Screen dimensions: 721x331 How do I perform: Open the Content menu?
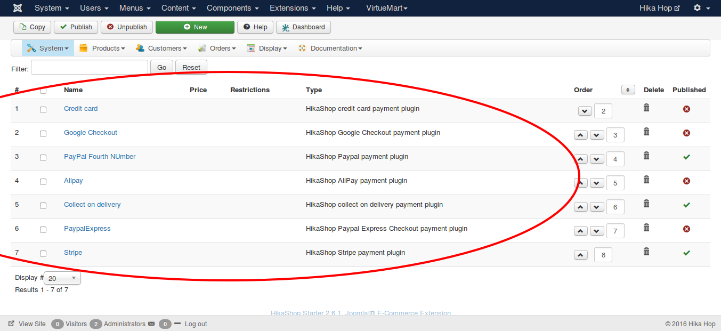pyautogui.click(x=179, y=8)
